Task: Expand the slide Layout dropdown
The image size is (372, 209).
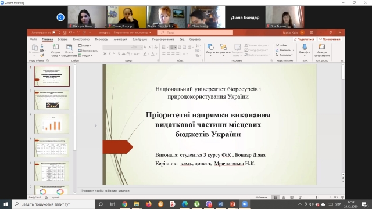Action: click(85, 45)
